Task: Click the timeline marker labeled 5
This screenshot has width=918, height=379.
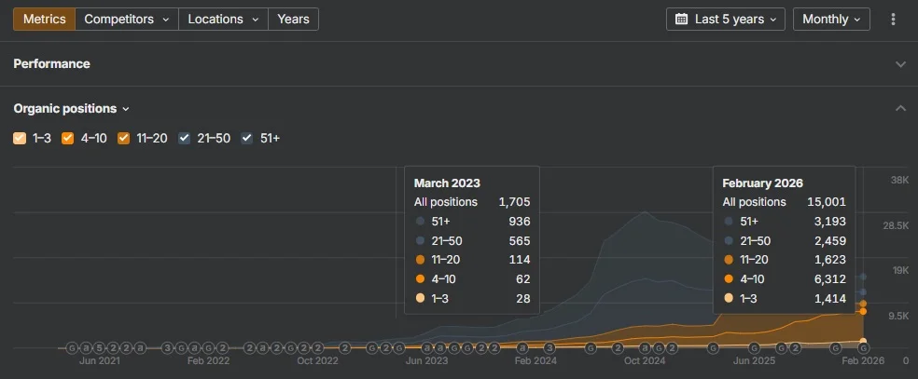Action: tap(99, 347)
